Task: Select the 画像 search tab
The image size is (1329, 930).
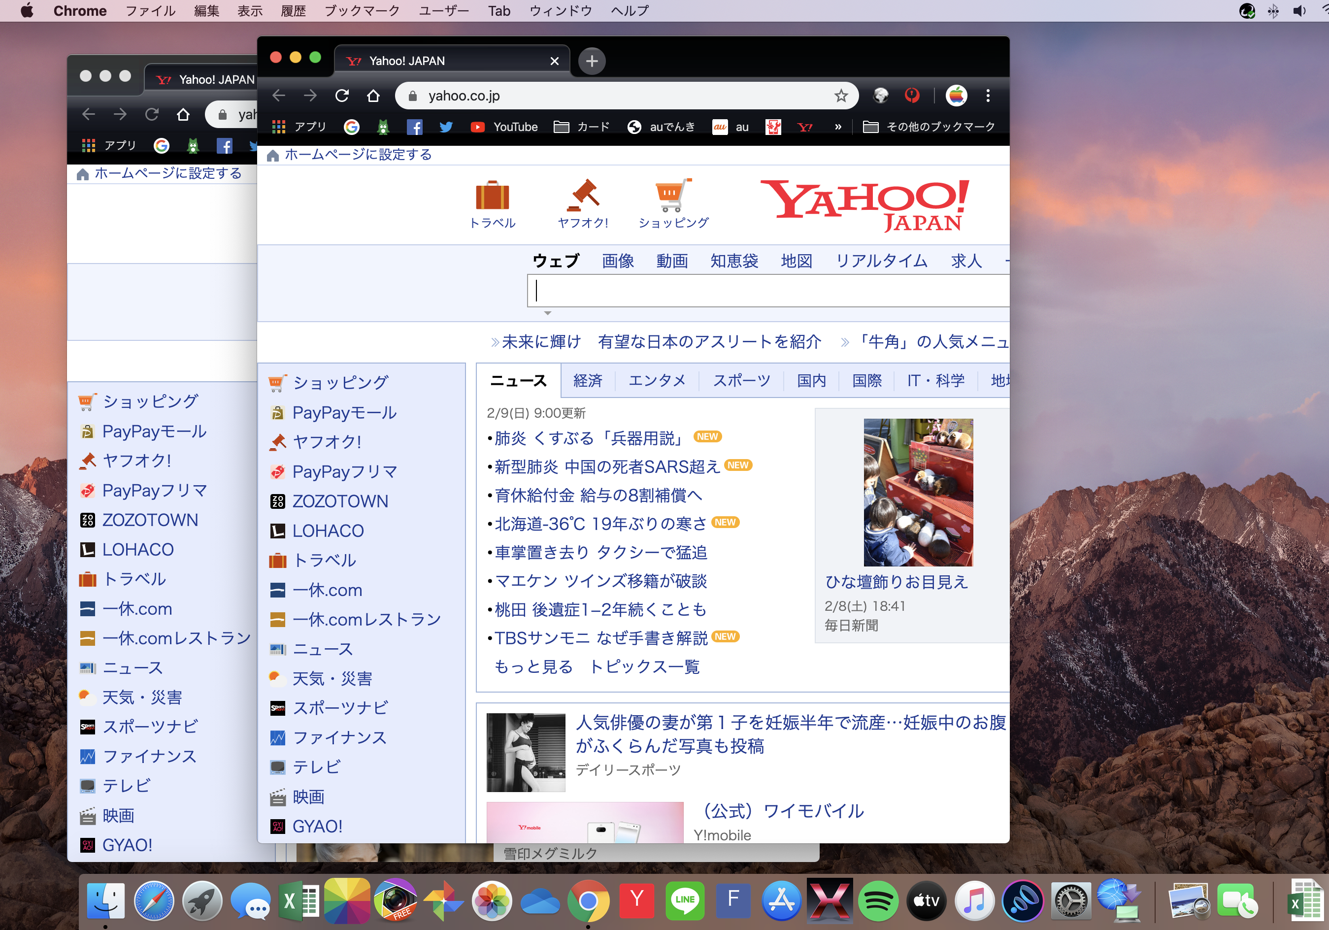Action: click(618, 261)
